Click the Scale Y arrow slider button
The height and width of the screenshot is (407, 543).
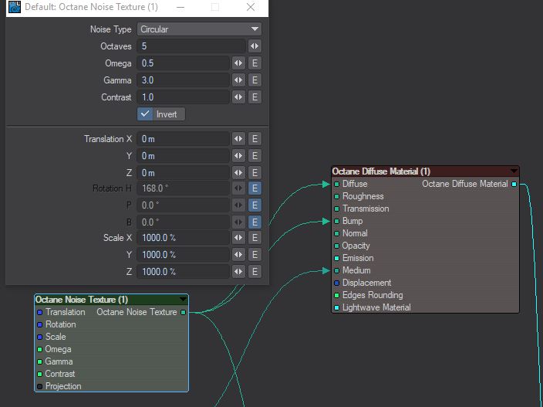[238, 255]
